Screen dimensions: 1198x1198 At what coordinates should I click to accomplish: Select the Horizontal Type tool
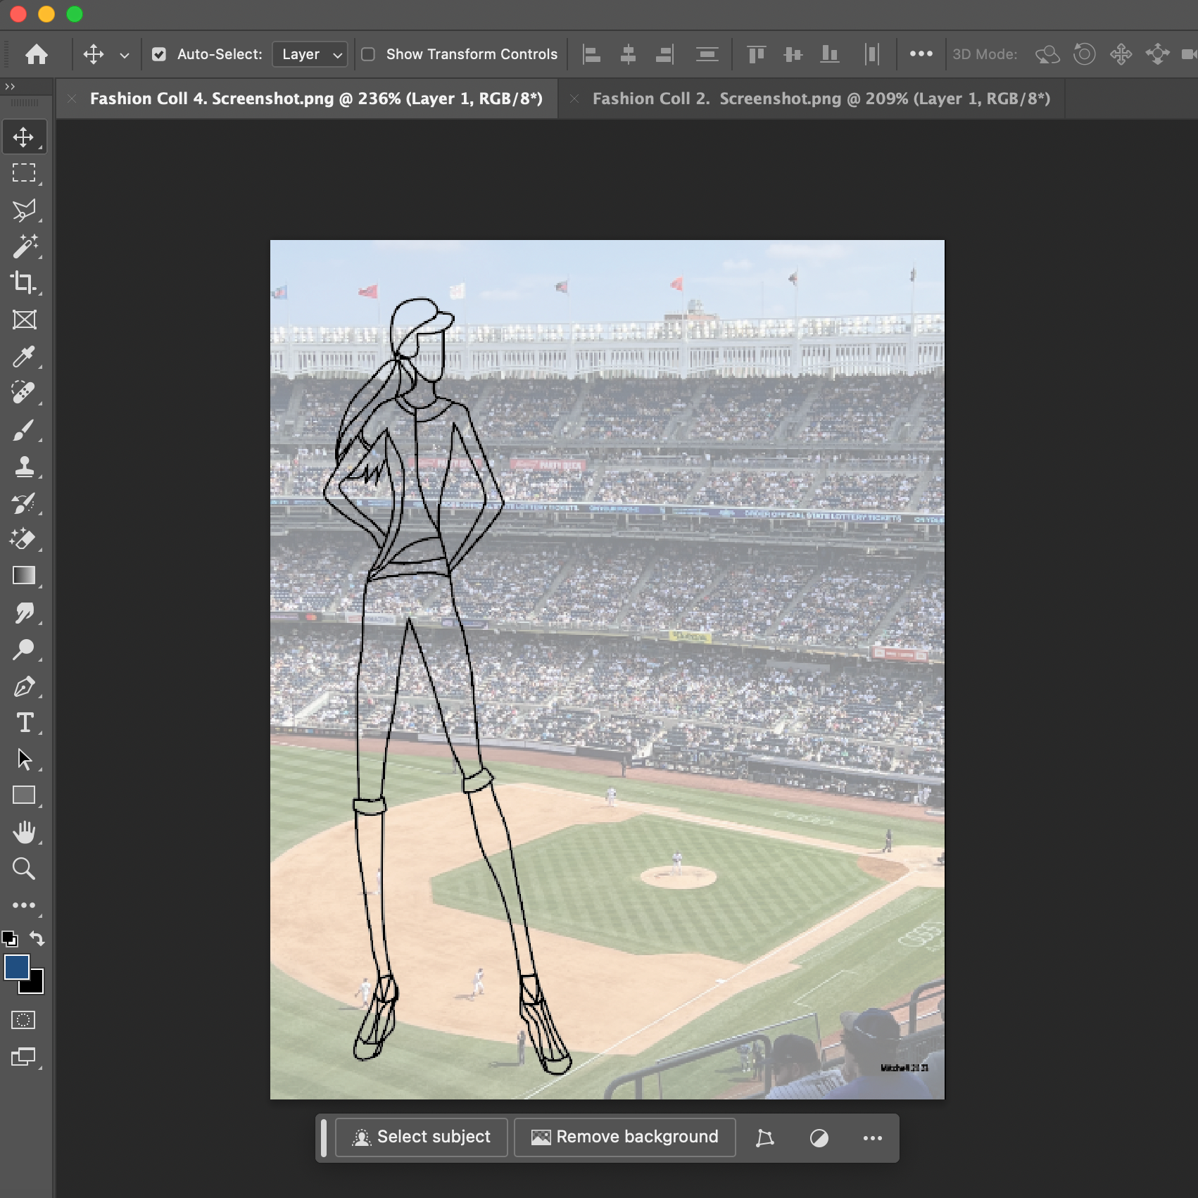23,723
